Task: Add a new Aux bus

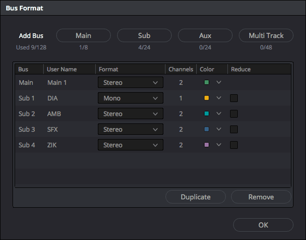Action: click(205, 35)
